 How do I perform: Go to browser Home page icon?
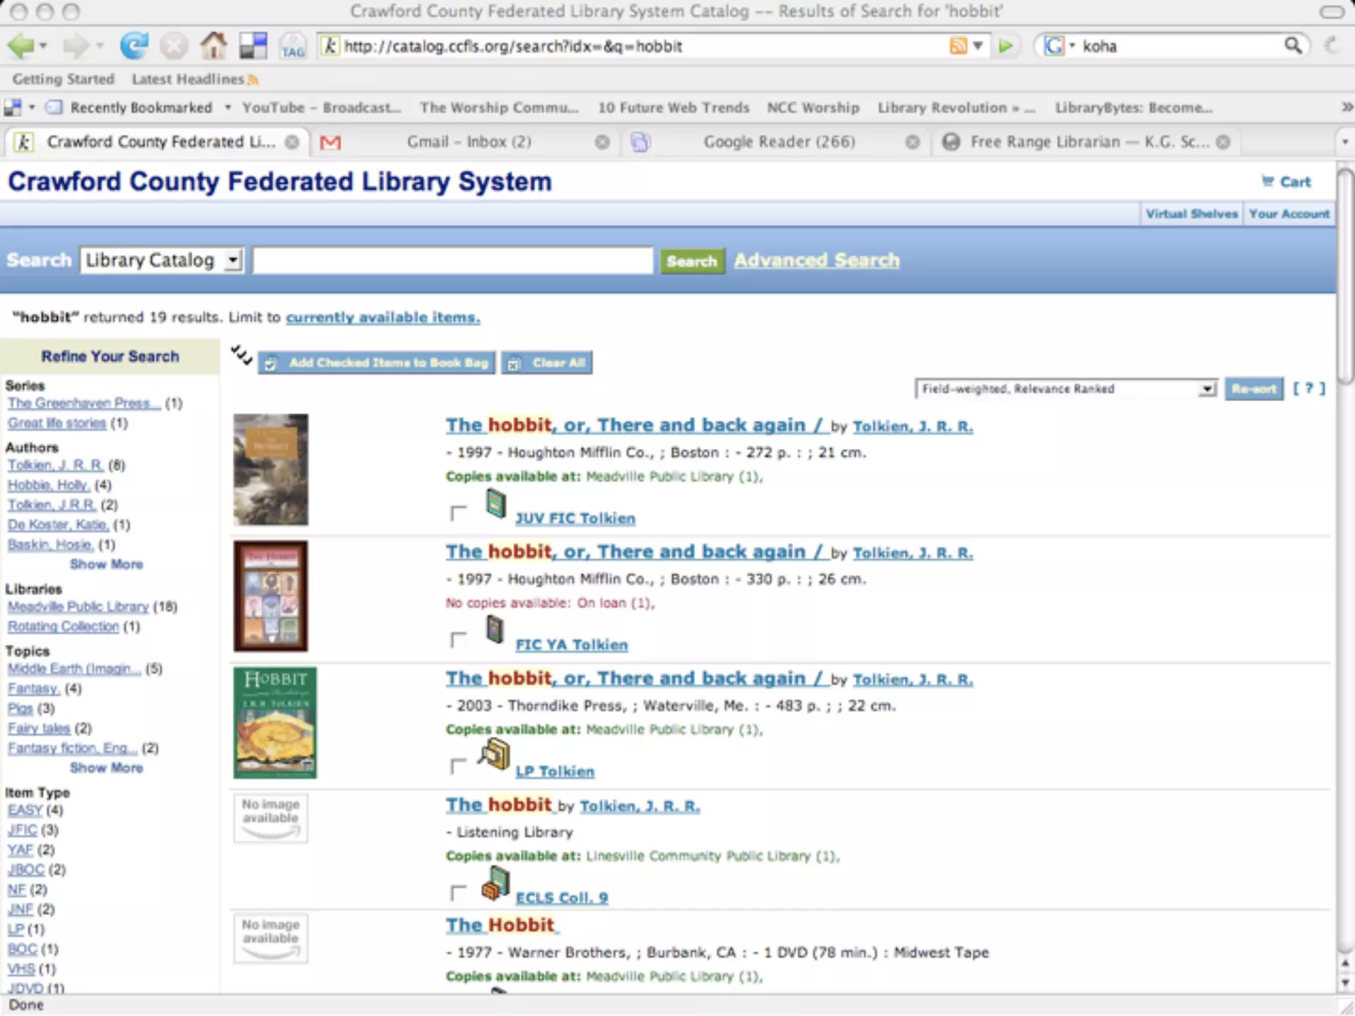[x=213, y=46]
